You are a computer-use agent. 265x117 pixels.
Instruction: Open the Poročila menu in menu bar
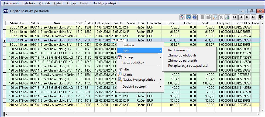(45, 3)
